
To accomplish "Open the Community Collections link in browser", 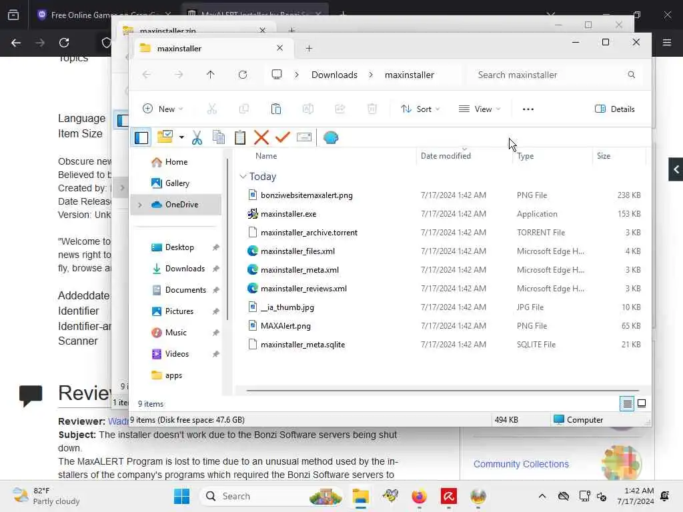I will tap(521, 464).
